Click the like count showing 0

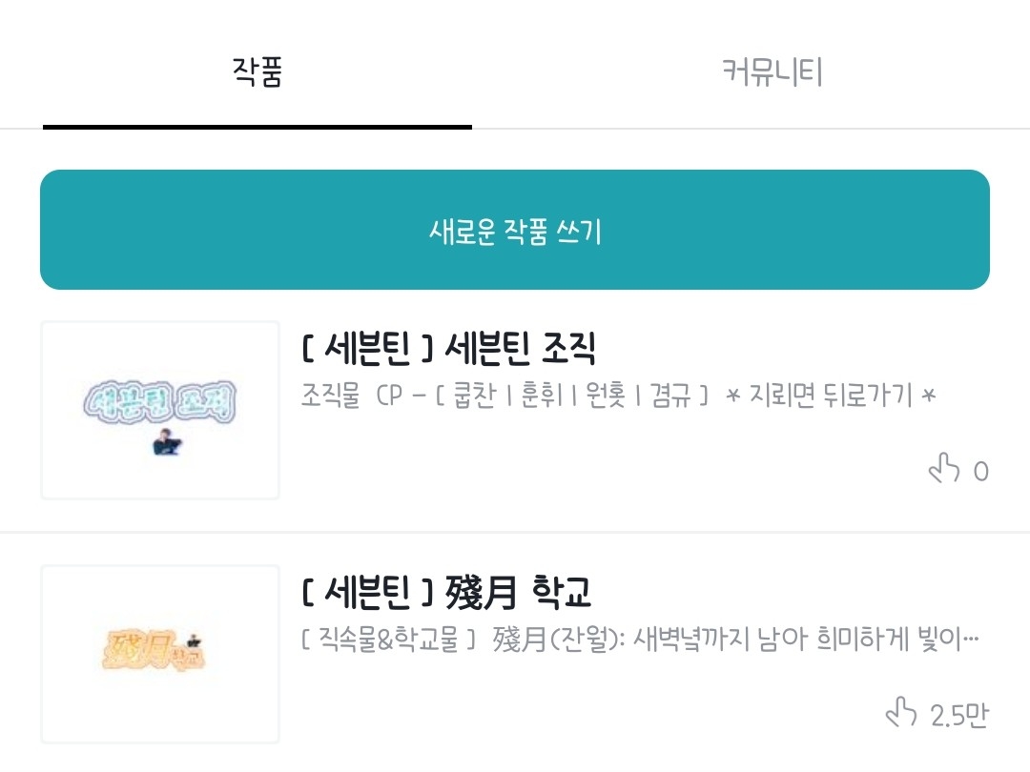coord(980,471)
